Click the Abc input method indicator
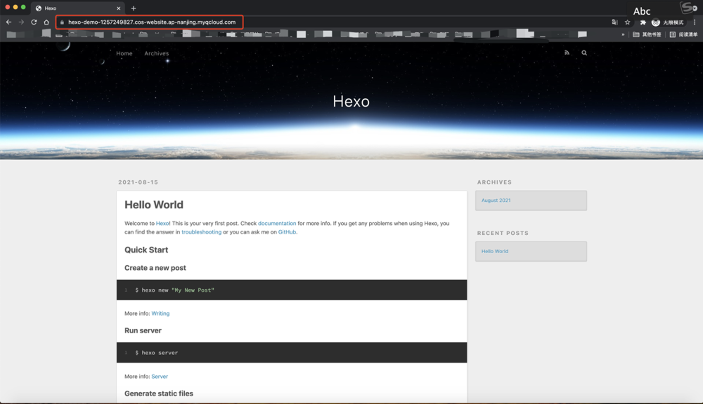The image size is (703, 404). pos(641,11)
